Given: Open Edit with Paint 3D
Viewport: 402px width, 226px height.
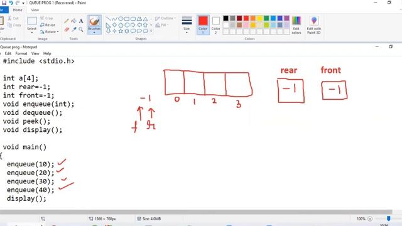Looking at the screenshot, I should (x=314, y=25).
